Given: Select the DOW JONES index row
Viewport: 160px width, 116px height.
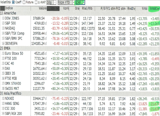Looking at the screenshot, I should (x=80, y=18).
